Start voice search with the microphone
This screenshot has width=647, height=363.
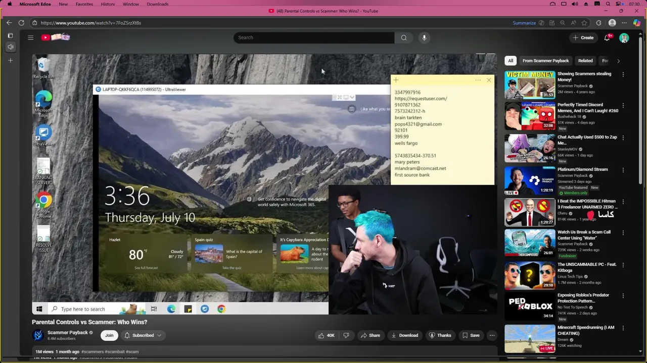(x=424, y=37)
